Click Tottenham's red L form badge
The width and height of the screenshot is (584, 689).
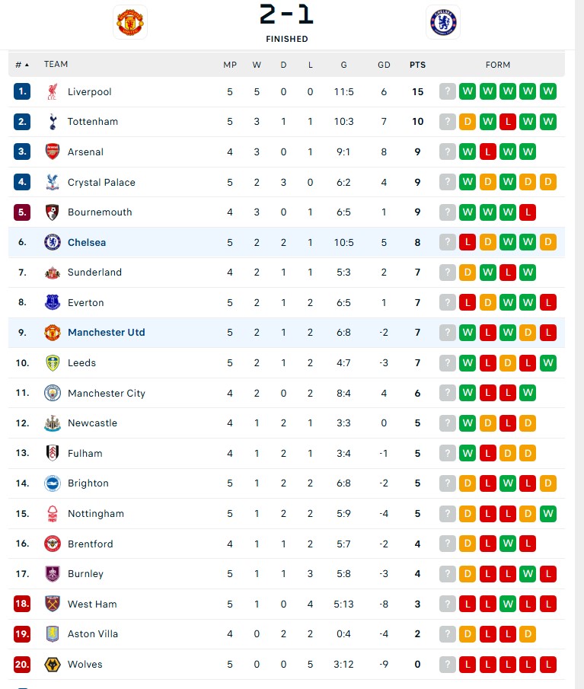(x=508, y=122)
